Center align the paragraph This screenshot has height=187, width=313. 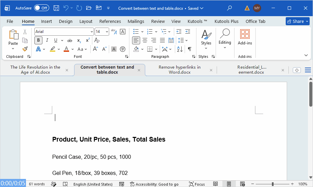pos(145,40)
